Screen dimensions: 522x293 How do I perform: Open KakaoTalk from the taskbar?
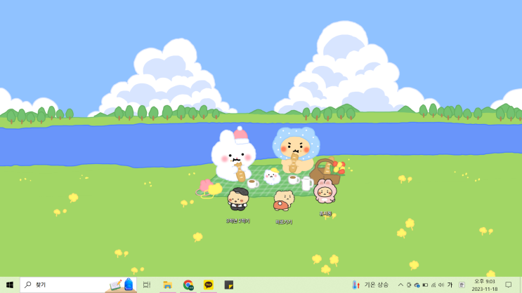[209, 285]
